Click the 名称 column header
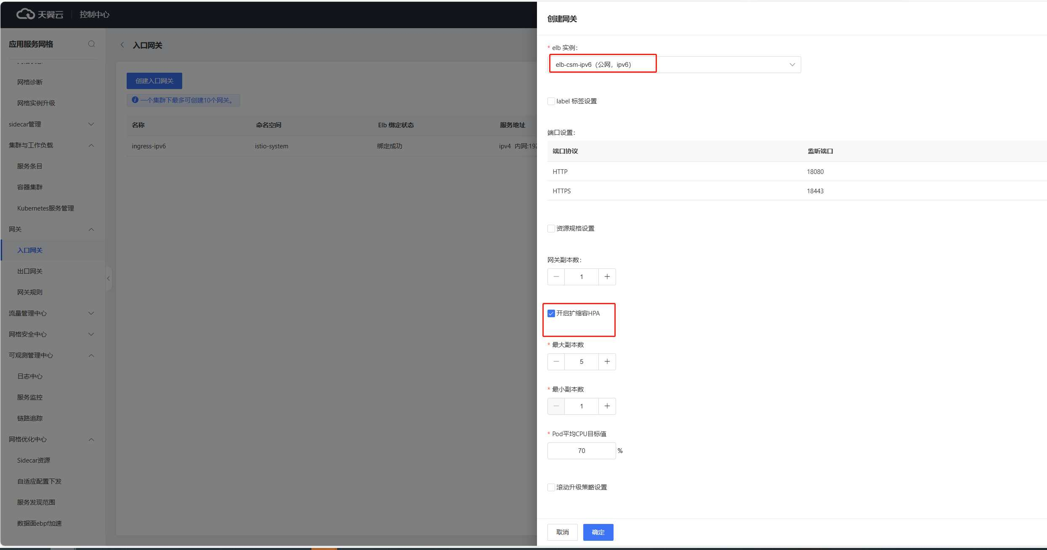This screenshot has width=1047, height=550. click(x=138, y=125)
